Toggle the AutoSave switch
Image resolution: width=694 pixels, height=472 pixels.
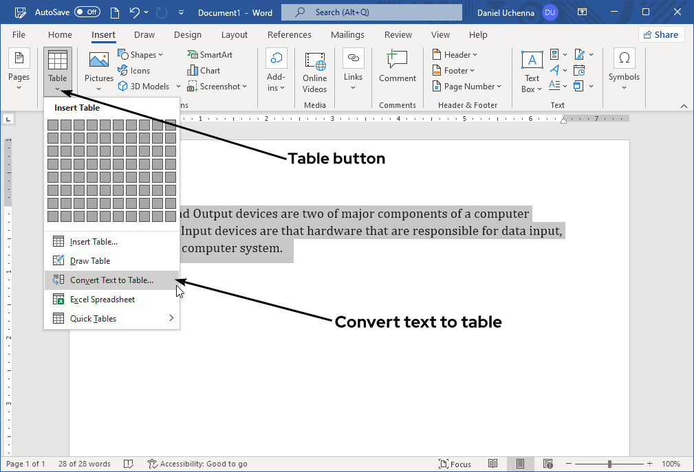point(87,12)
